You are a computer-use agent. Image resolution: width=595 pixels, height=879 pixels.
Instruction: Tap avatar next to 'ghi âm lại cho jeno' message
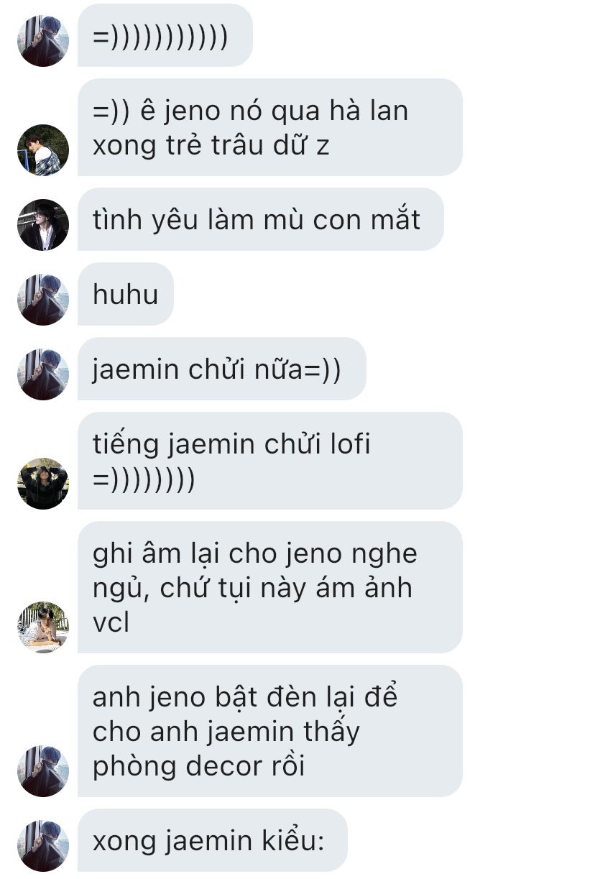(x=43, y=627)
